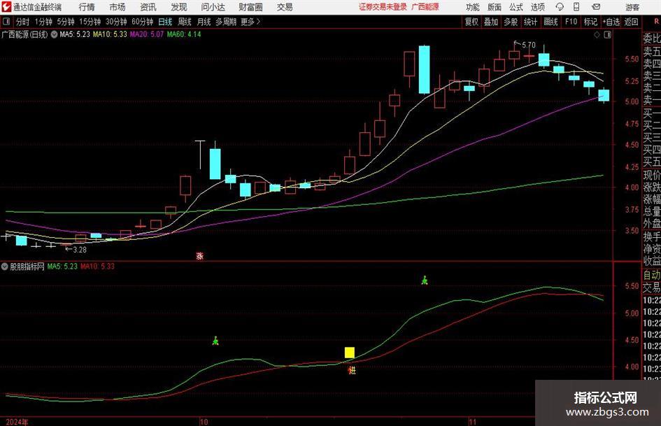Click the 多股 multi-stock button
Image resolution: width=661 pixels, height=426 pixels.
point(511,22)
